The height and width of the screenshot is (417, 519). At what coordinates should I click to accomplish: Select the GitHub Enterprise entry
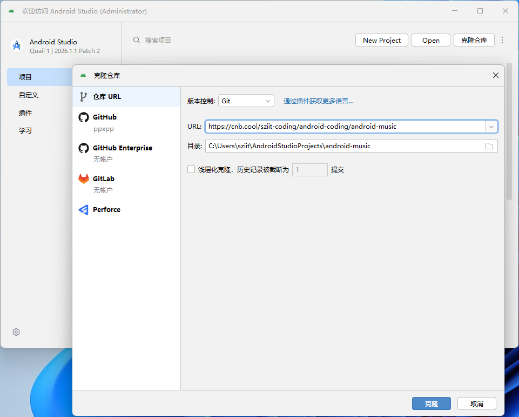126,153
